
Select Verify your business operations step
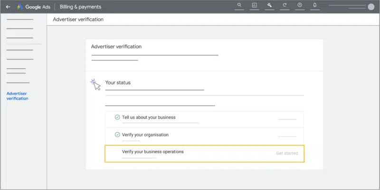204,154
